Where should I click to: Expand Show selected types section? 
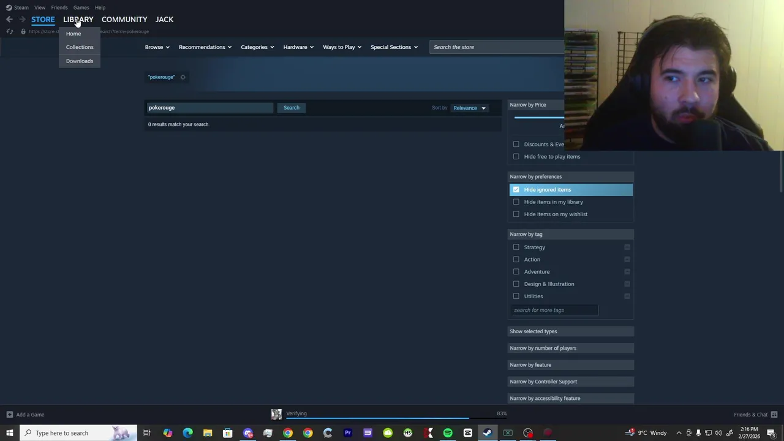click(x=571, y=331)
